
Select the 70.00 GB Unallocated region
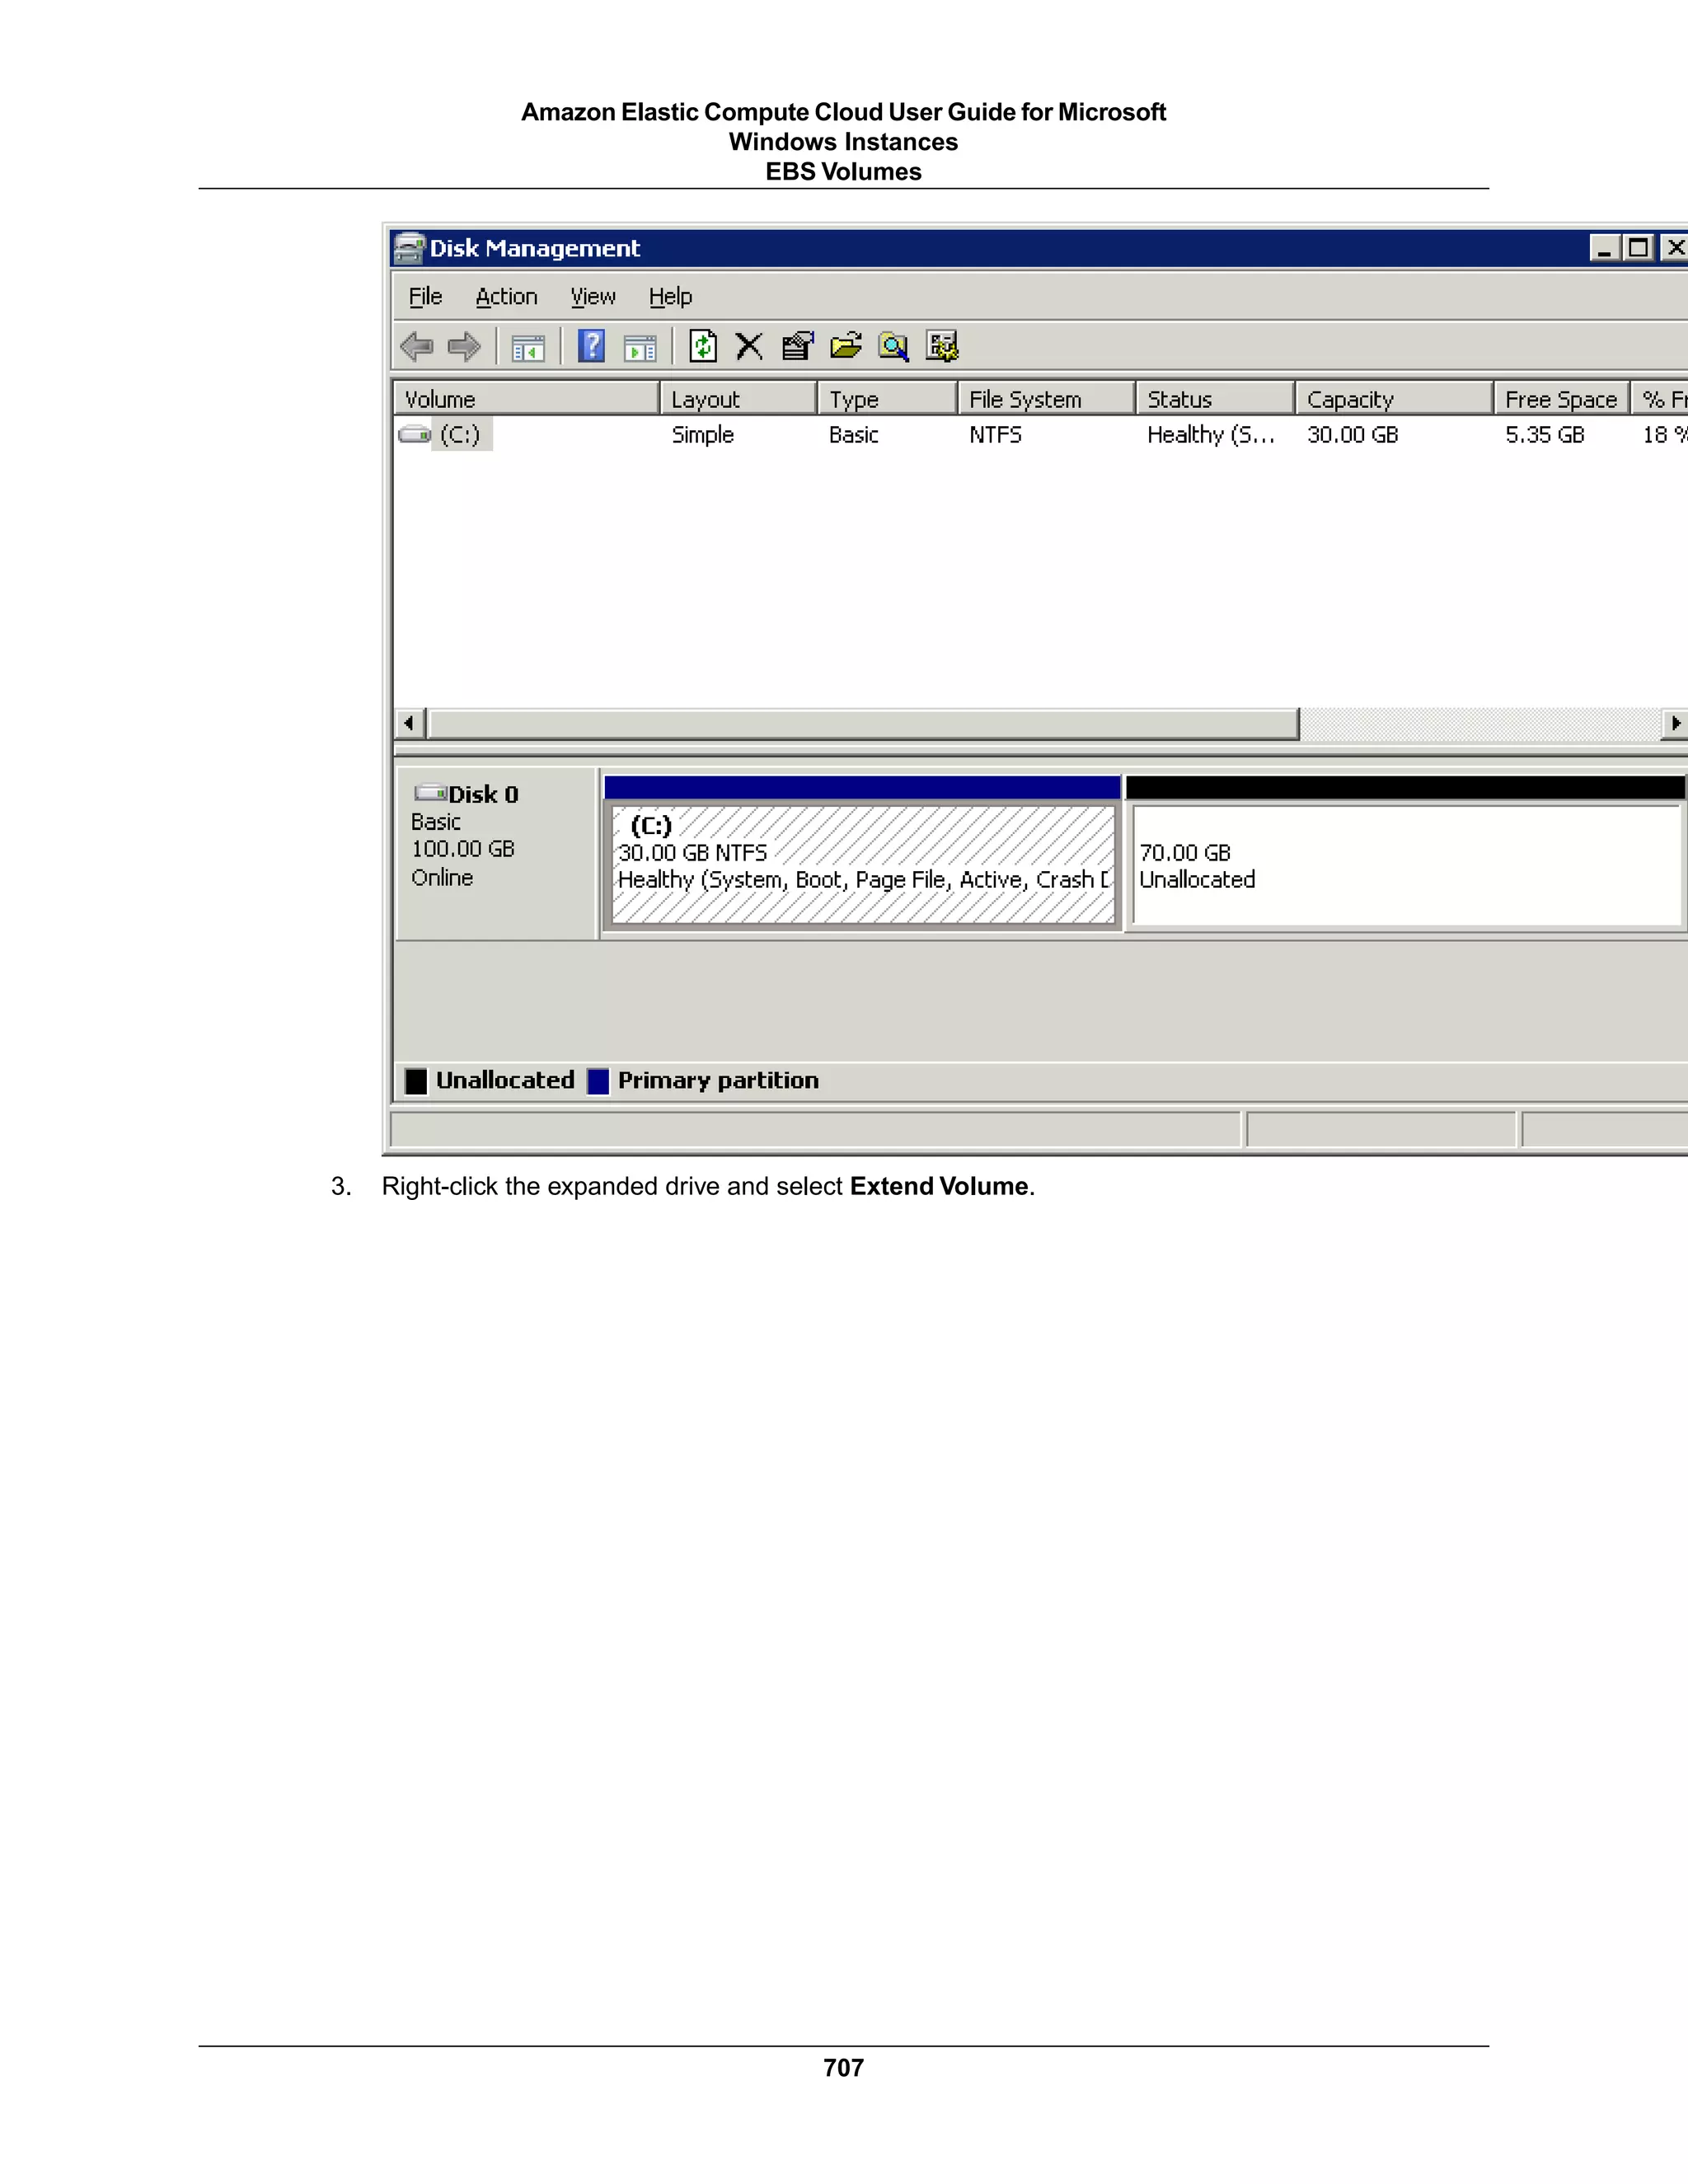pyautogui.click(x=1405, y=866)
